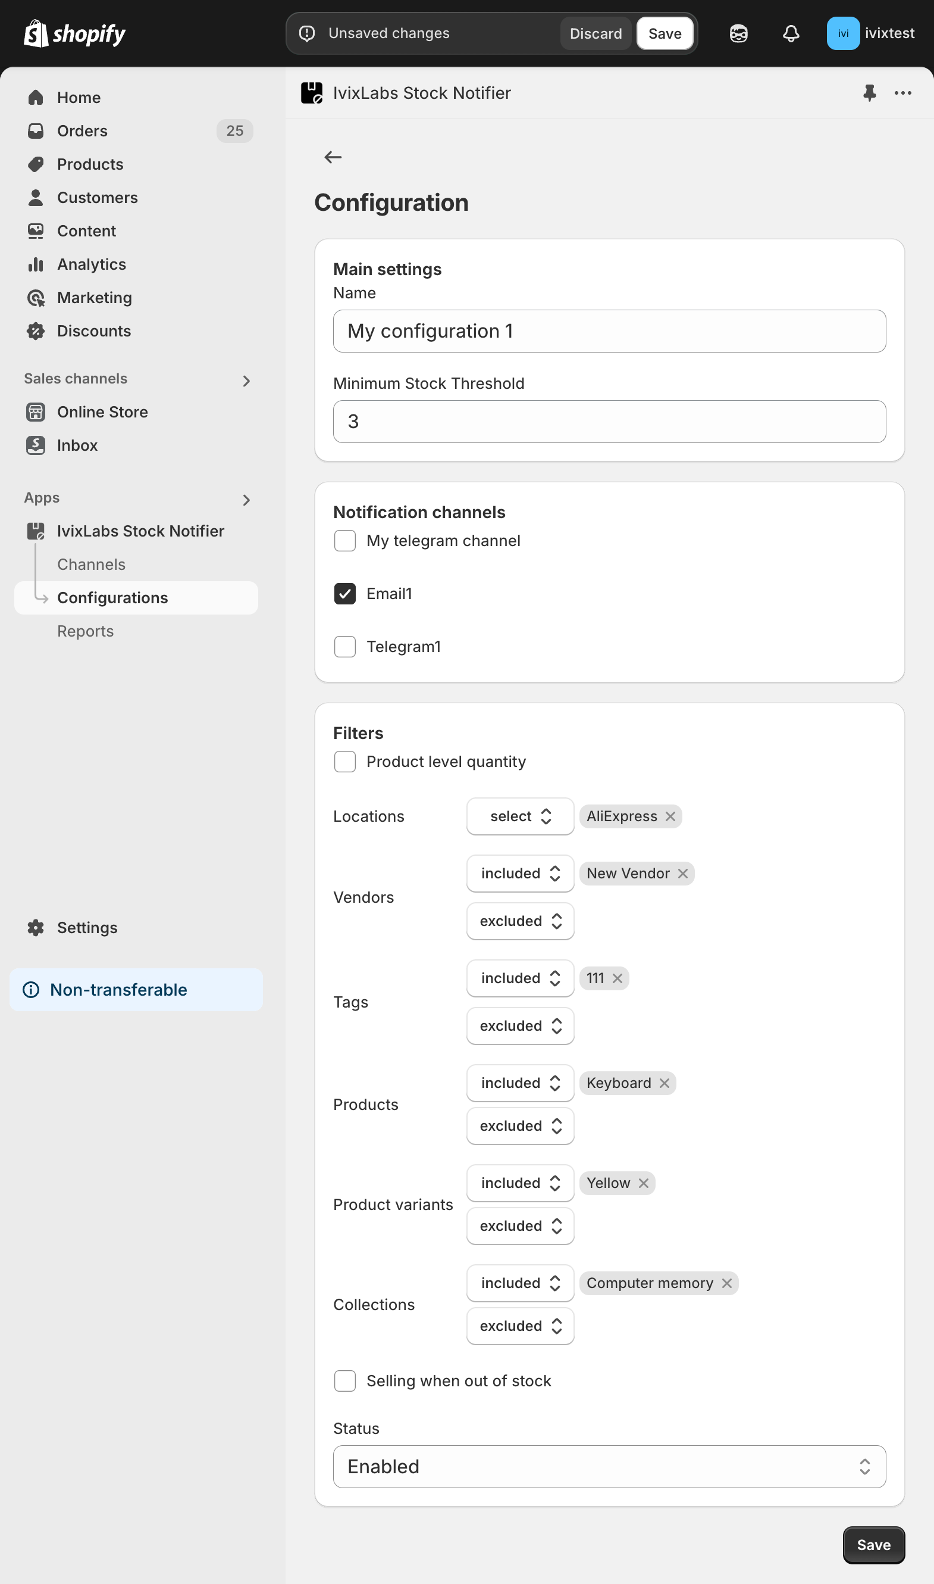
Task: Enable My telegram channel checkbox
Action: [x=345, y=541]
